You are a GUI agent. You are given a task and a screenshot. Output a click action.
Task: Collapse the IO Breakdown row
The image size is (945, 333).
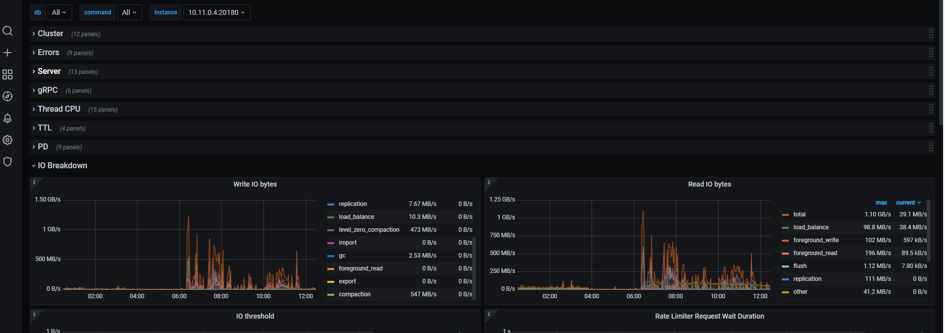pos(62,166)
